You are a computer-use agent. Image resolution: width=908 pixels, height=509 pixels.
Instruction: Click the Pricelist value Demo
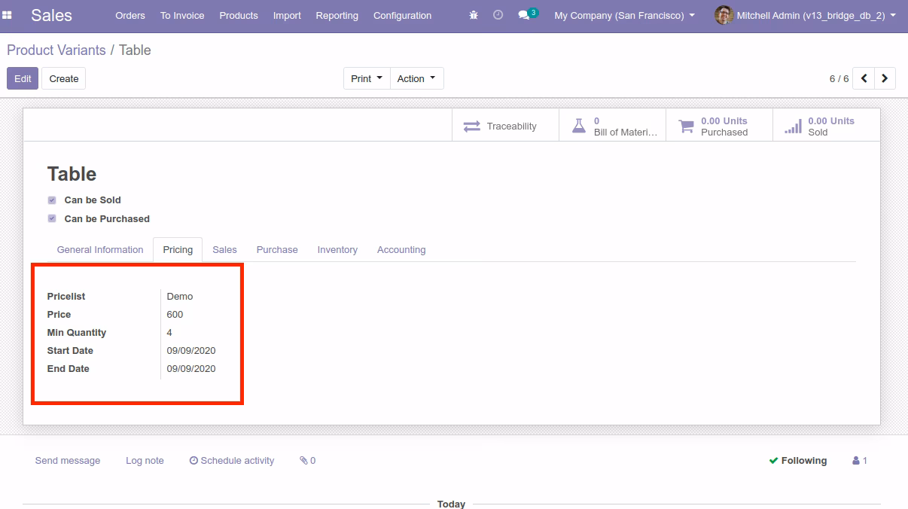[x=180, y=297]
